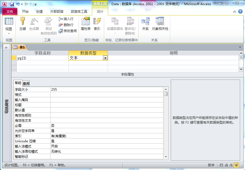
Task: Click the 默认值 property field
Action: click(x=107, y=110)
